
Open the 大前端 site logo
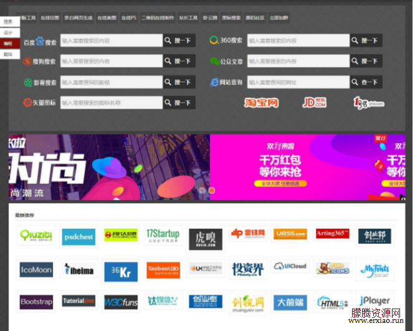(290, 302)
